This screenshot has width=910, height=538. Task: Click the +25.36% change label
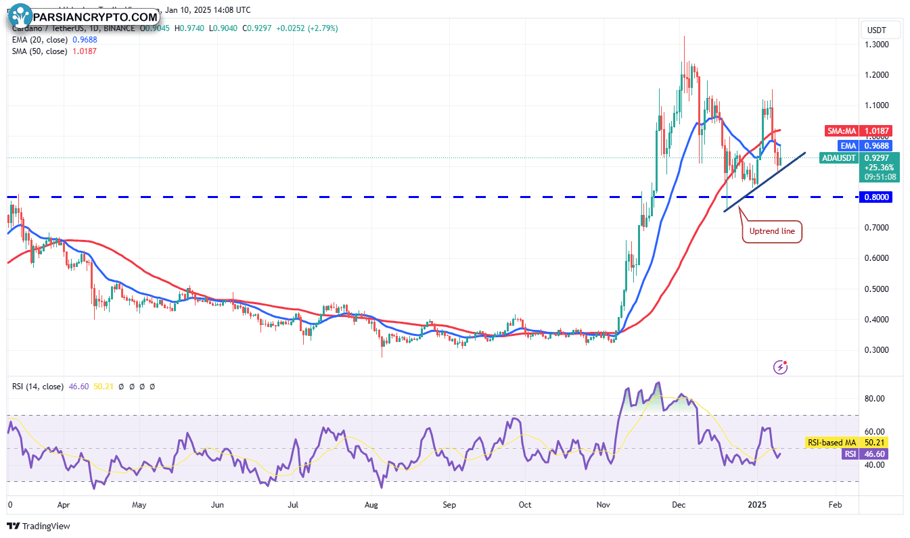click(878, 168)
